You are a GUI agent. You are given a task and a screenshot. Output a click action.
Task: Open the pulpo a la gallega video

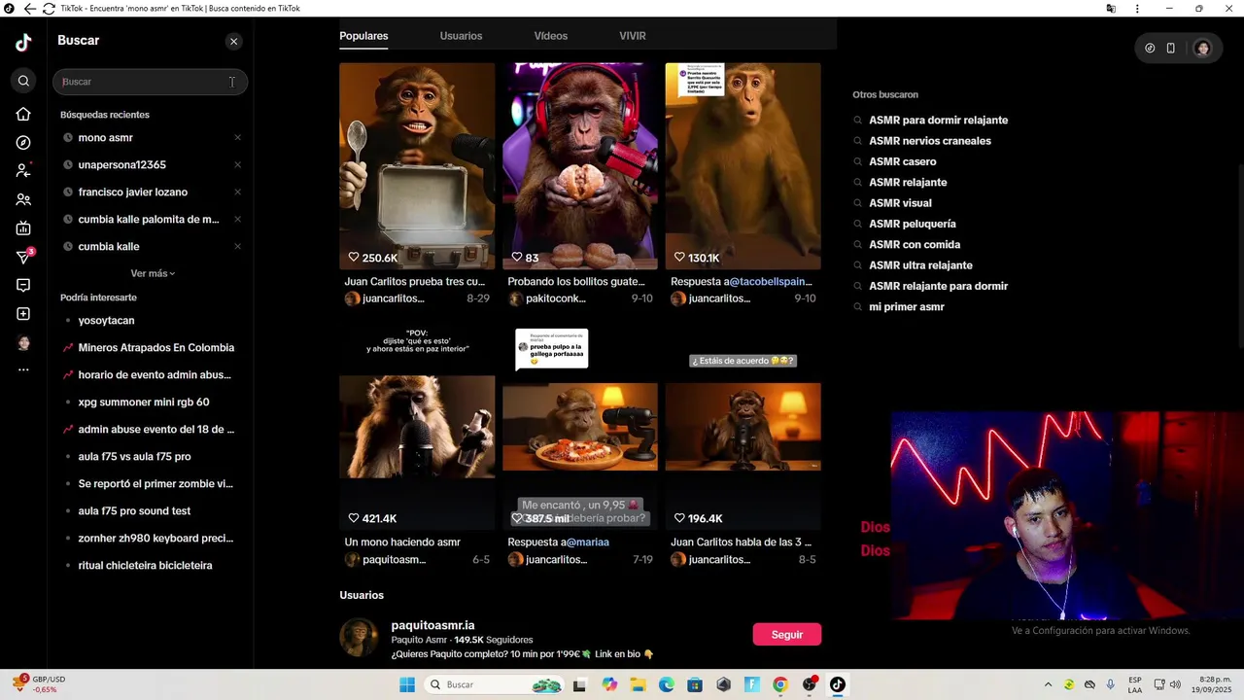pyautogui.click(x=579, y=426)
